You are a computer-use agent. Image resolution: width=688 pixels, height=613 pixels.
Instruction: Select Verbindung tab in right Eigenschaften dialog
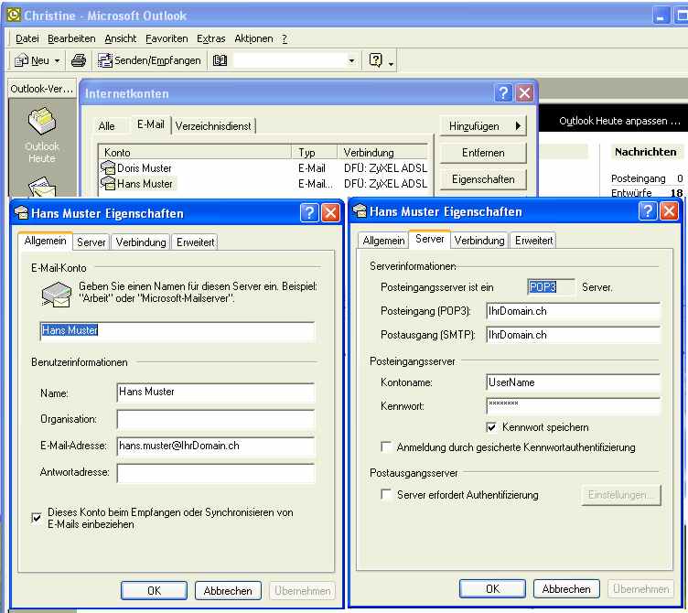479,241
